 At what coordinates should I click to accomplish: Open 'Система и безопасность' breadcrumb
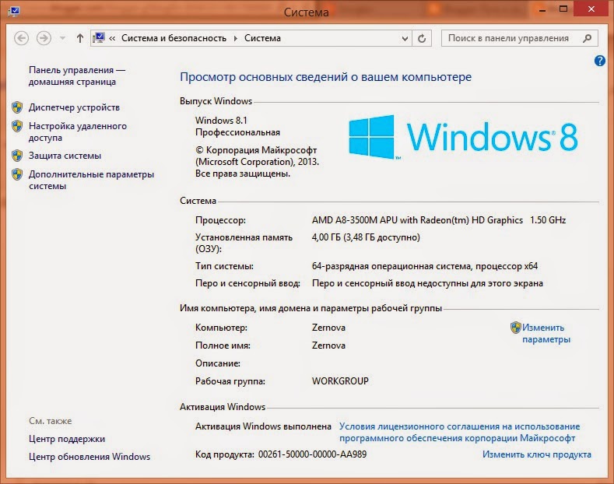click(174, 38)
